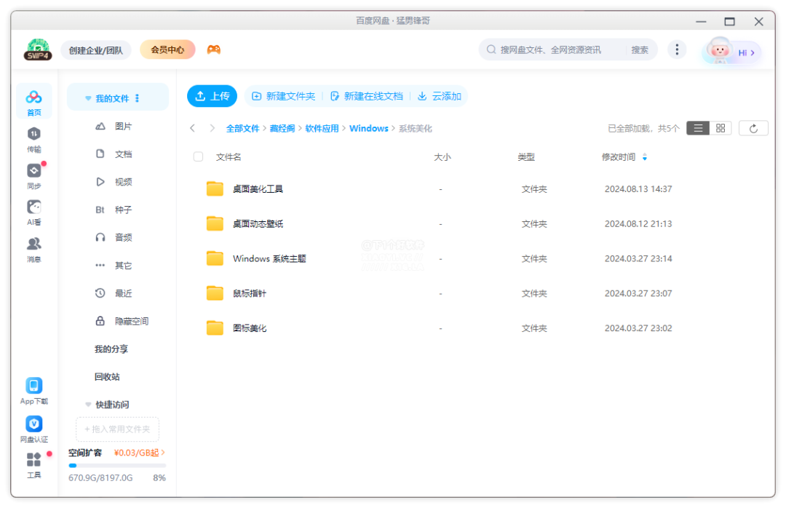Open the three-dot settings menu

[x=677, y=49]
